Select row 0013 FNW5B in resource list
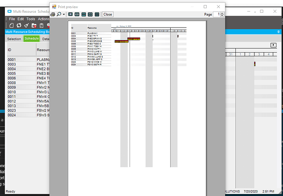283x196 pixels. tap(28, 106)
